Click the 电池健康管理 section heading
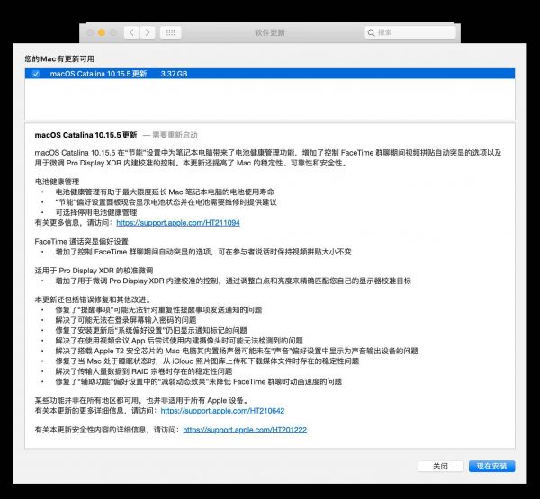 pos(58,182)
